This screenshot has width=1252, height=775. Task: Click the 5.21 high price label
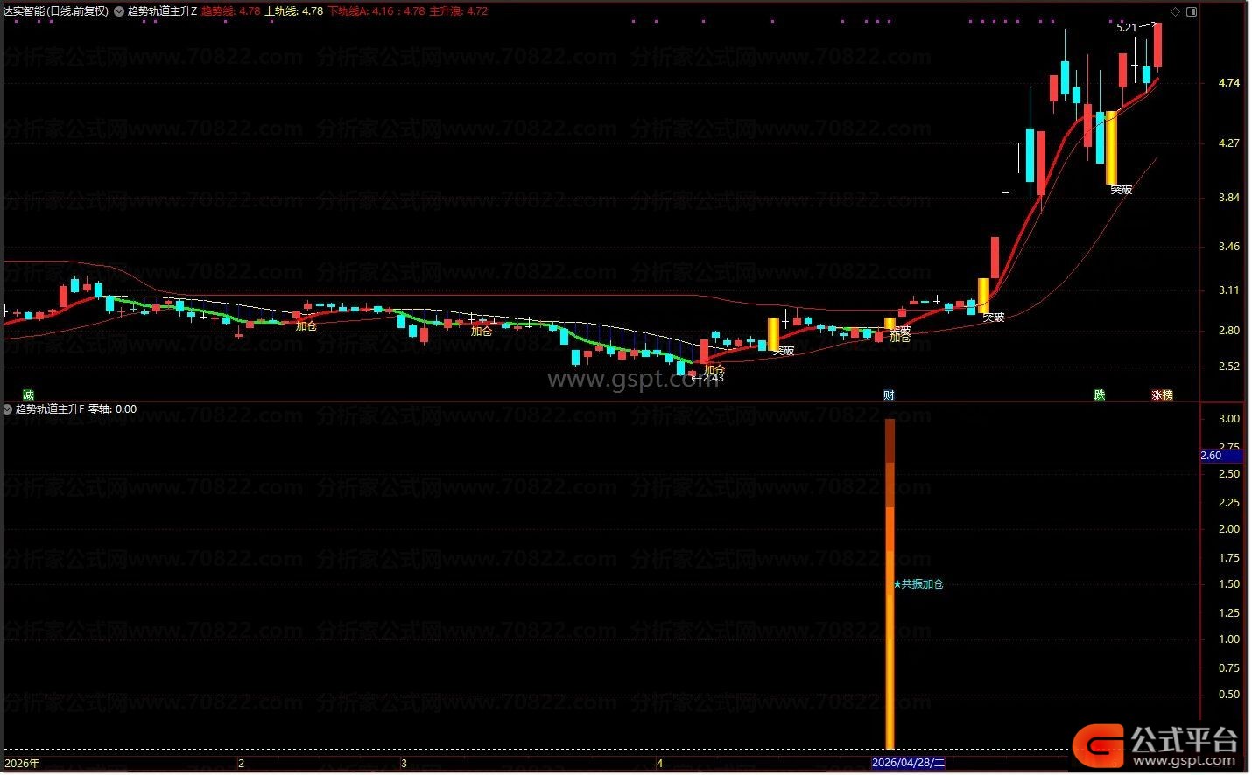(x=1127, y=28)
